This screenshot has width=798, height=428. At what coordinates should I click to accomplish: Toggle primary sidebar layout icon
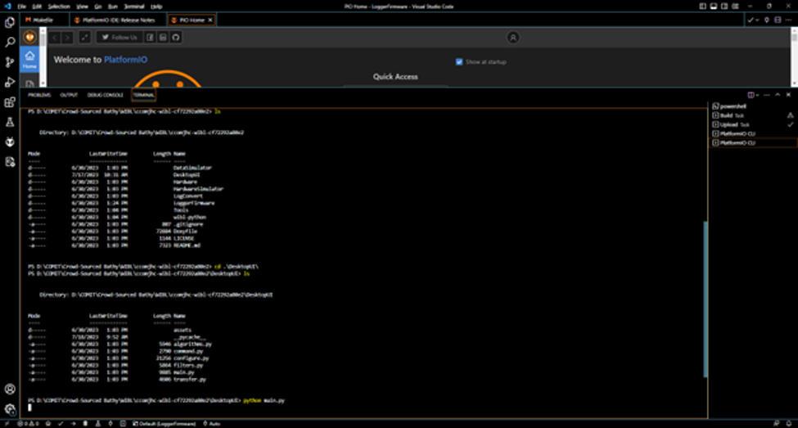pos(702,6)
